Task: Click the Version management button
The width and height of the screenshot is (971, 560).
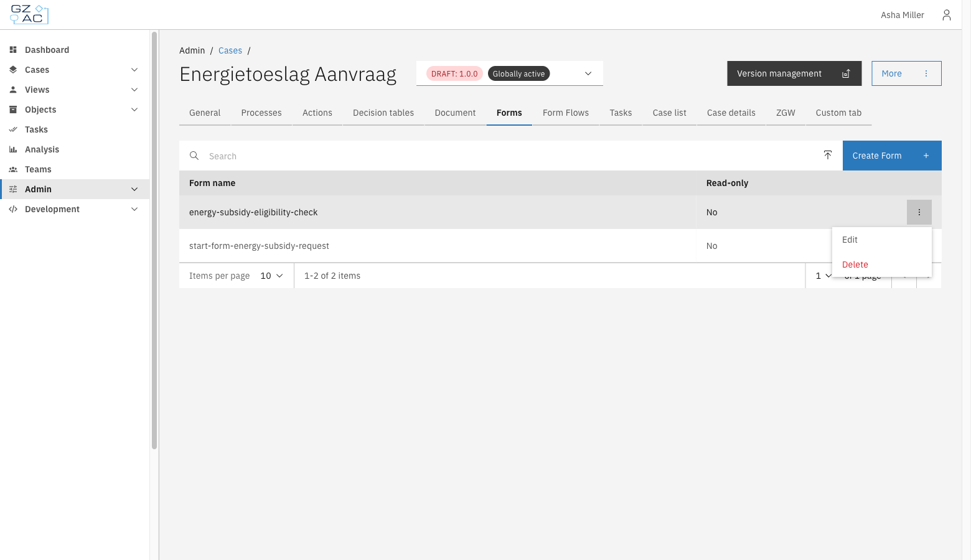Action: [794, 73]
